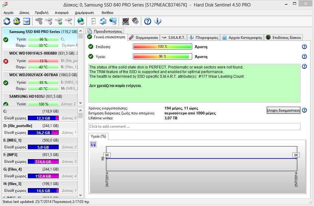314x206 pixels.
Task: Click the globe and monitor toolbar icon
Action: coord(113,21)
